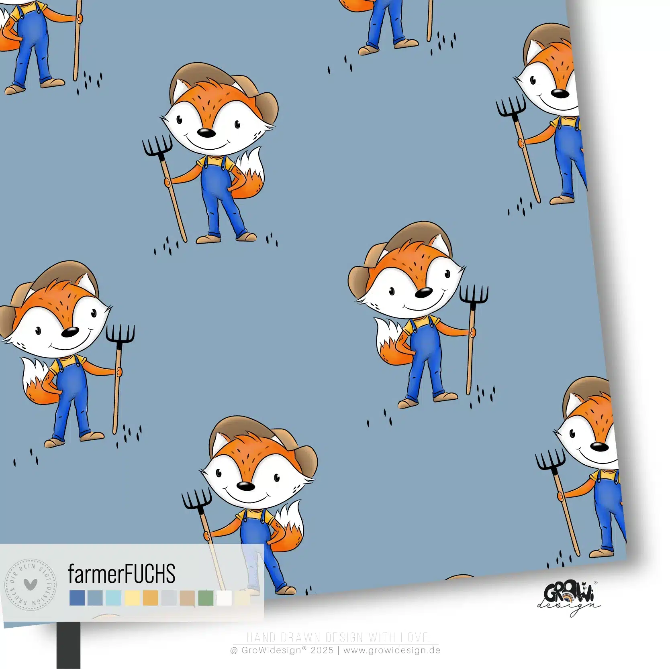
Task: Click the @ GroWidesign 2025 copyright text
Action: click(x=282, y=650)
